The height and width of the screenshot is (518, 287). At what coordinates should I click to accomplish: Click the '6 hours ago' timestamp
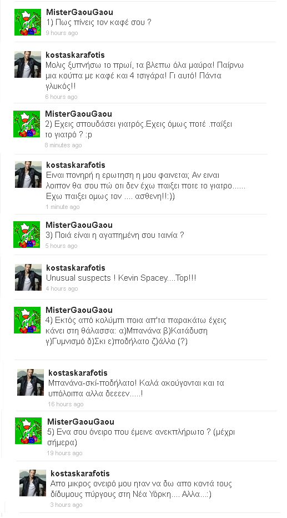click(62, 97)
